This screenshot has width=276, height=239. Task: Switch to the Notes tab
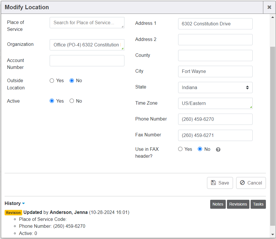pyautogui.click(x=218, y=204)
